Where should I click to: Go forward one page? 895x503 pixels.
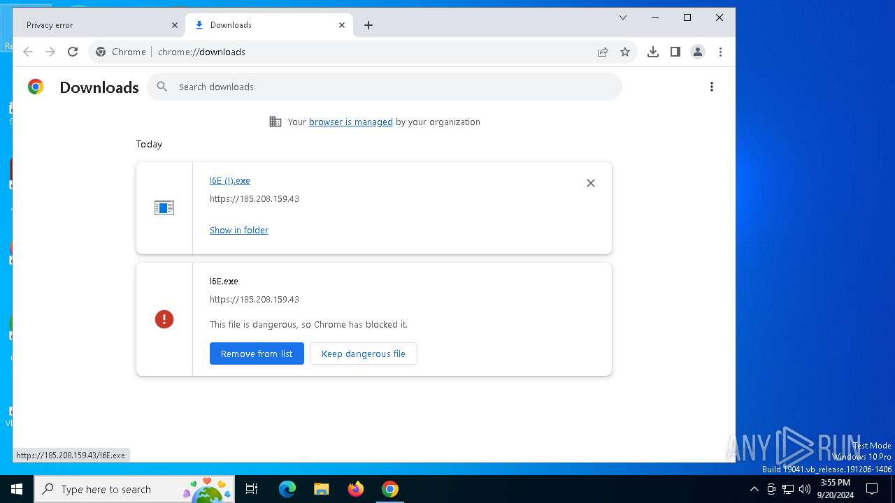click(50, 52)
